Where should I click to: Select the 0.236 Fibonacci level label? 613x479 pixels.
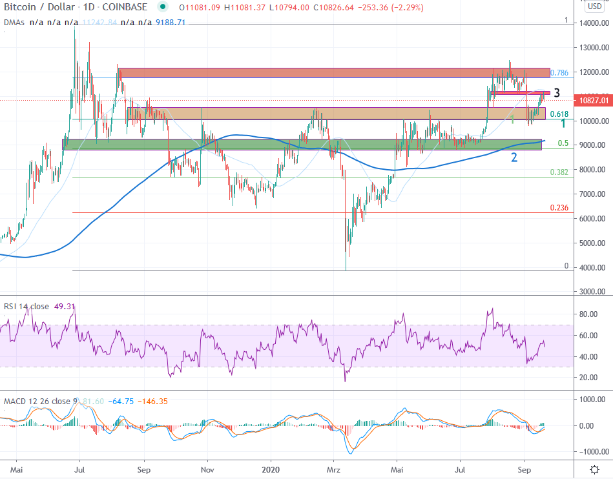pyautogui.click(x=559, y=208)
